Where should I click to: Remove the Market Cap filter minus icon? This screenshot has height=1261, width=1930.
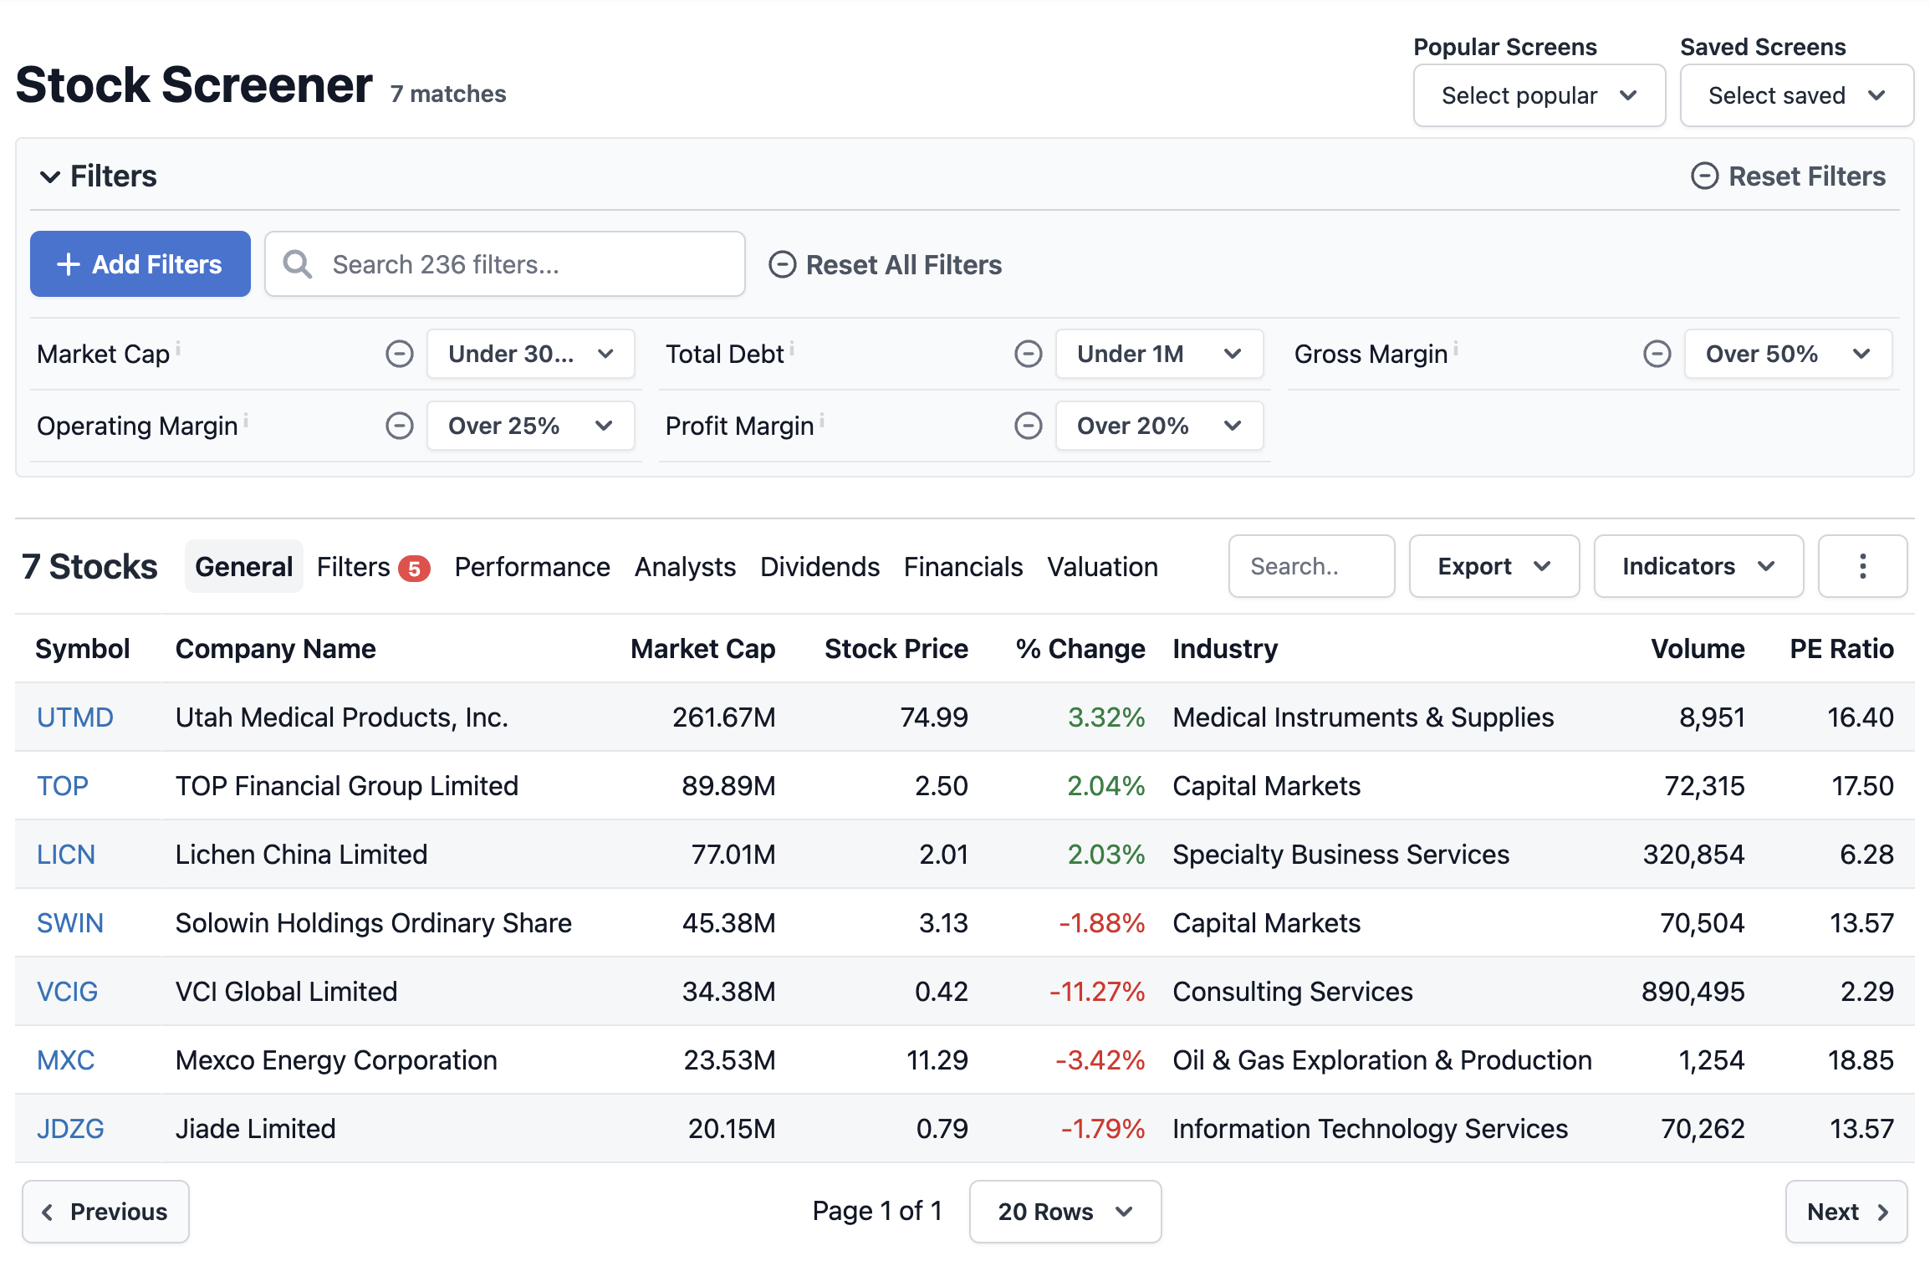[x=399, y=354]
